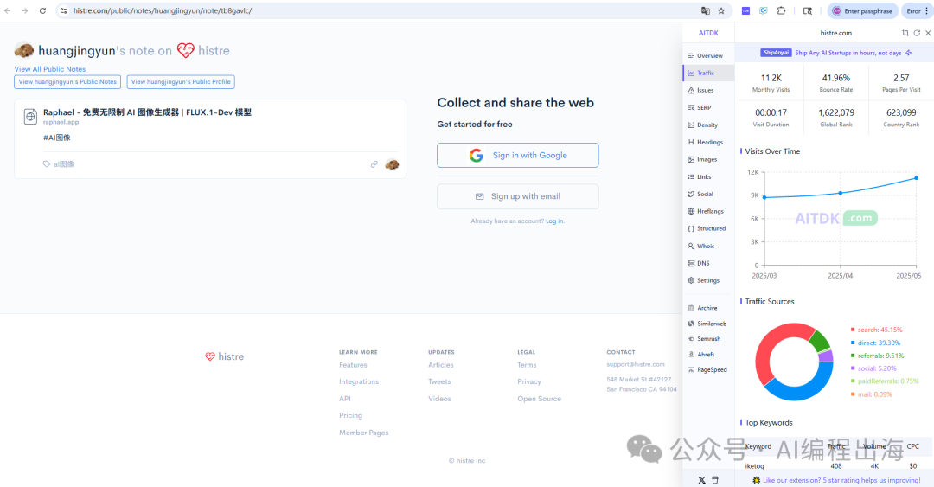The image size is (934, 487).
Task: Click the crop icon in the AITDK panel header
Action: click(905, 33)
